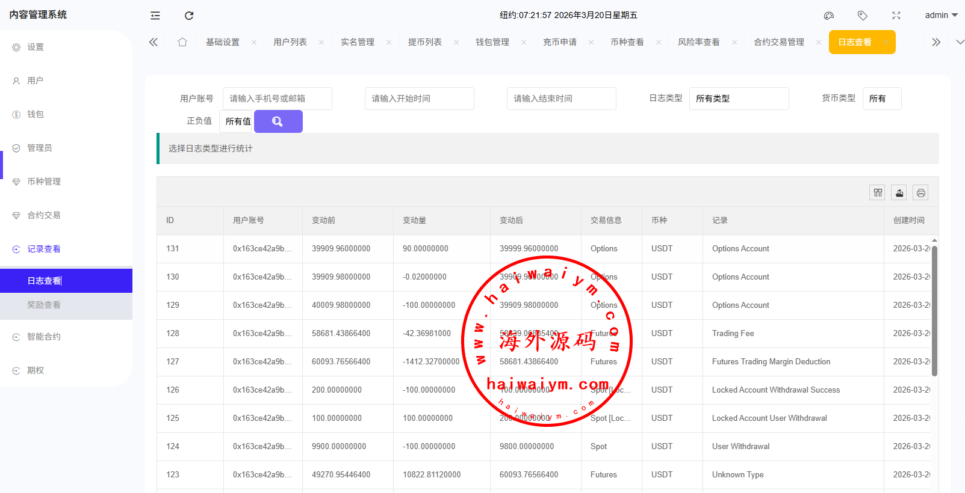Click the print table icon

(920, 192)
